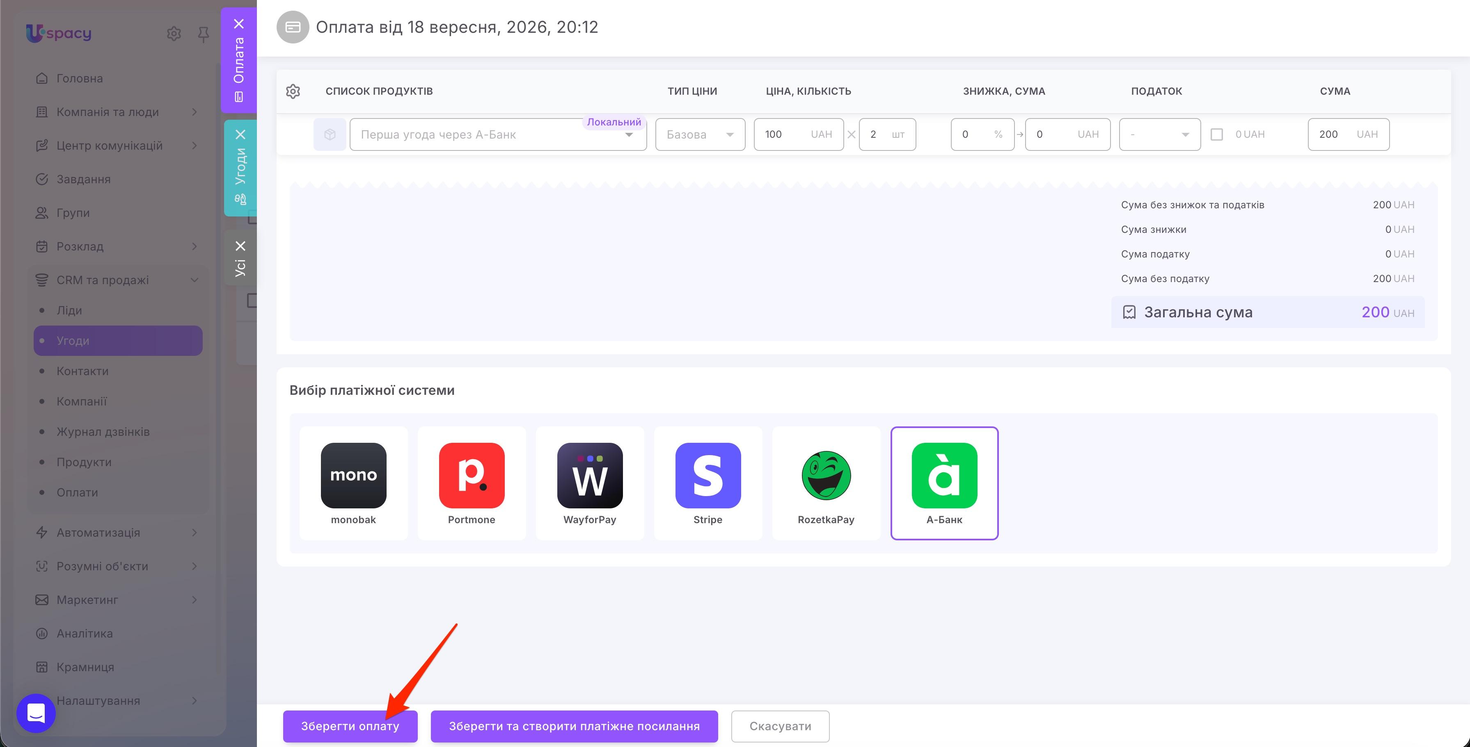1470x747 pixels.
Task: Open the Базова price type dropdown
Action: [x=700, y=134]
